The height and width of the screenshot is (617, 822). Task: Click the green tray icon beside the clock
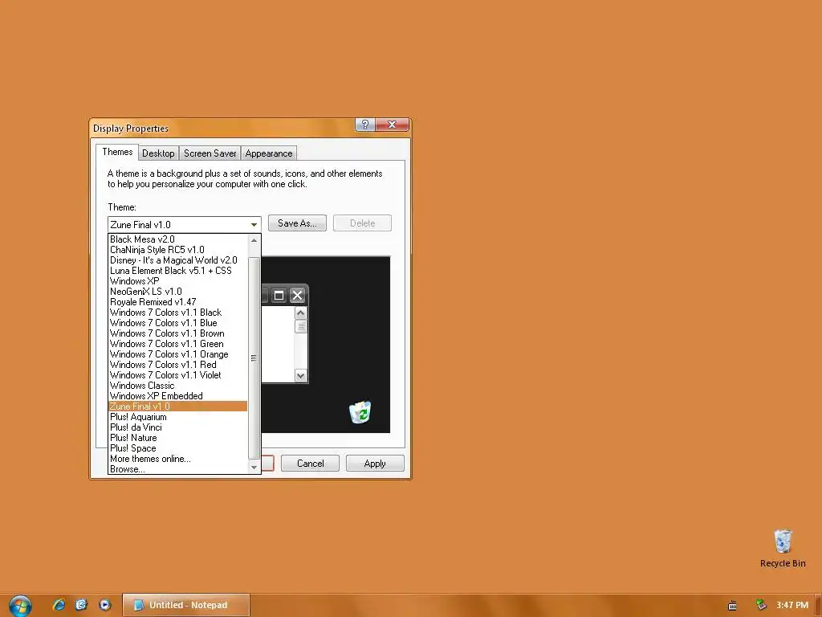[x=761, y=605]
